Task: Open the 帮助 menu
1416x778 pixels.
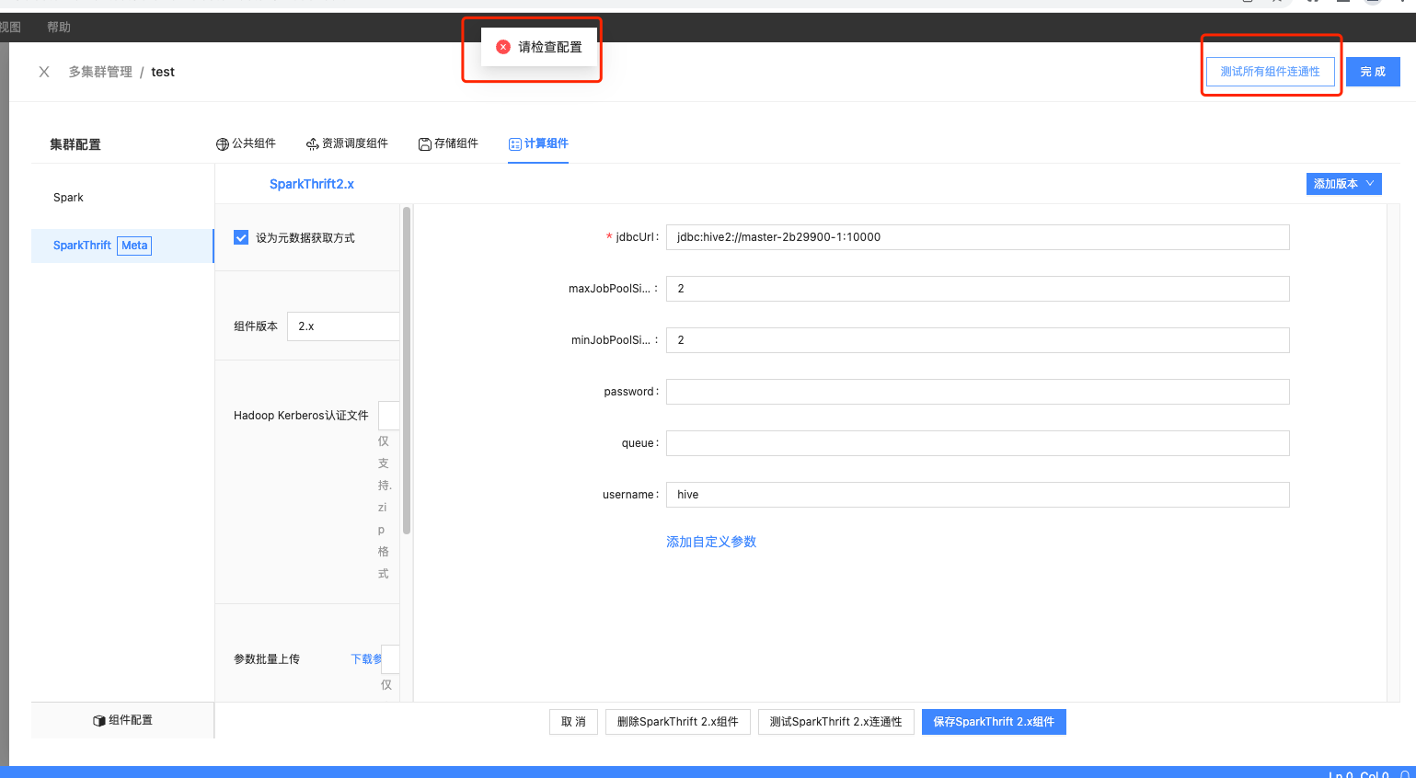Action: click(x=59, y=28)
